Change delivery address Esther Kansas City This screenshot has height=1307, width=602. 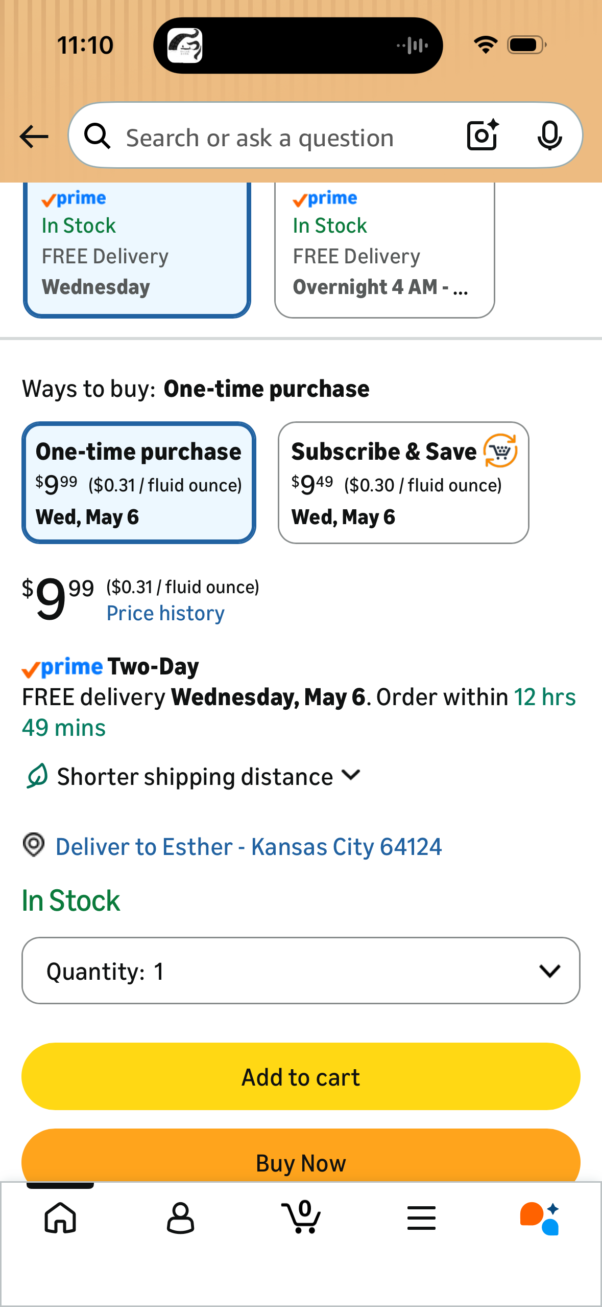pos(249,846)
